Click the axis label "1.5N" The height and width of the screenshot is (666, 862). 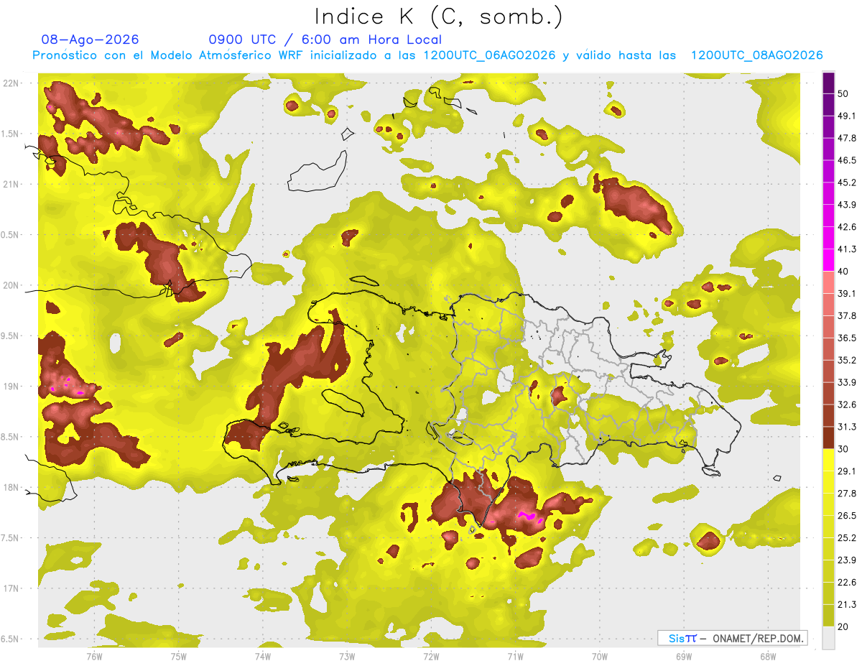pos(11,134)
